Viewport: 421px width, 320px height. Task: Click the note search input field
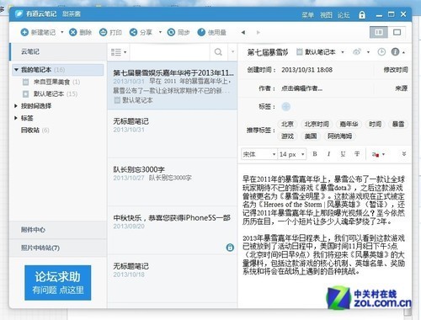tap(170, 52)
